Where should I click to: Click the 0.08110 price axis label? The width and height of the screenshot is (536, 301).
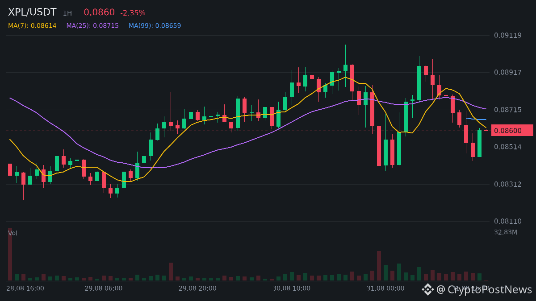click(508, 221)
